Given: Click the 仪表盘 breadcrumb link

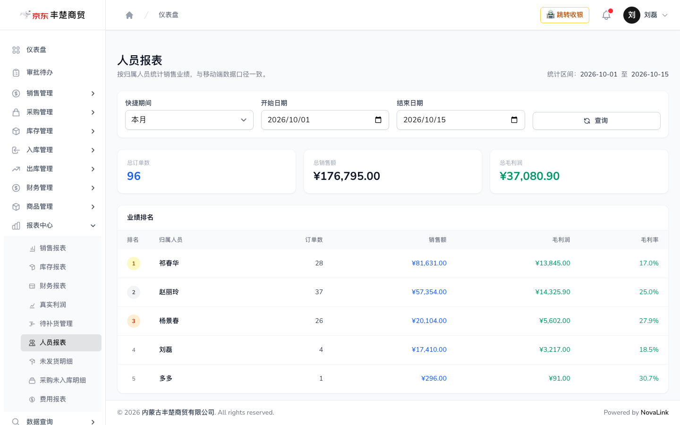Looking at the screenshot, I should point(169,15).
